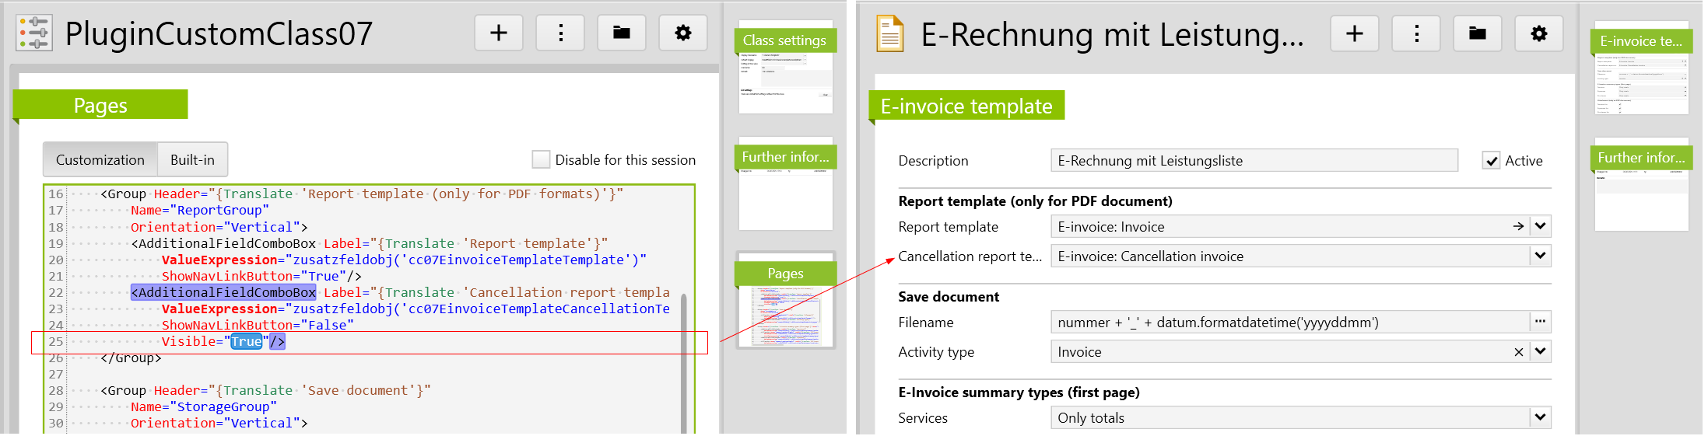Screen dimensions: 1708x436
Task: Toggle the Active checkbox
Action: click(x=1491, y=161)
